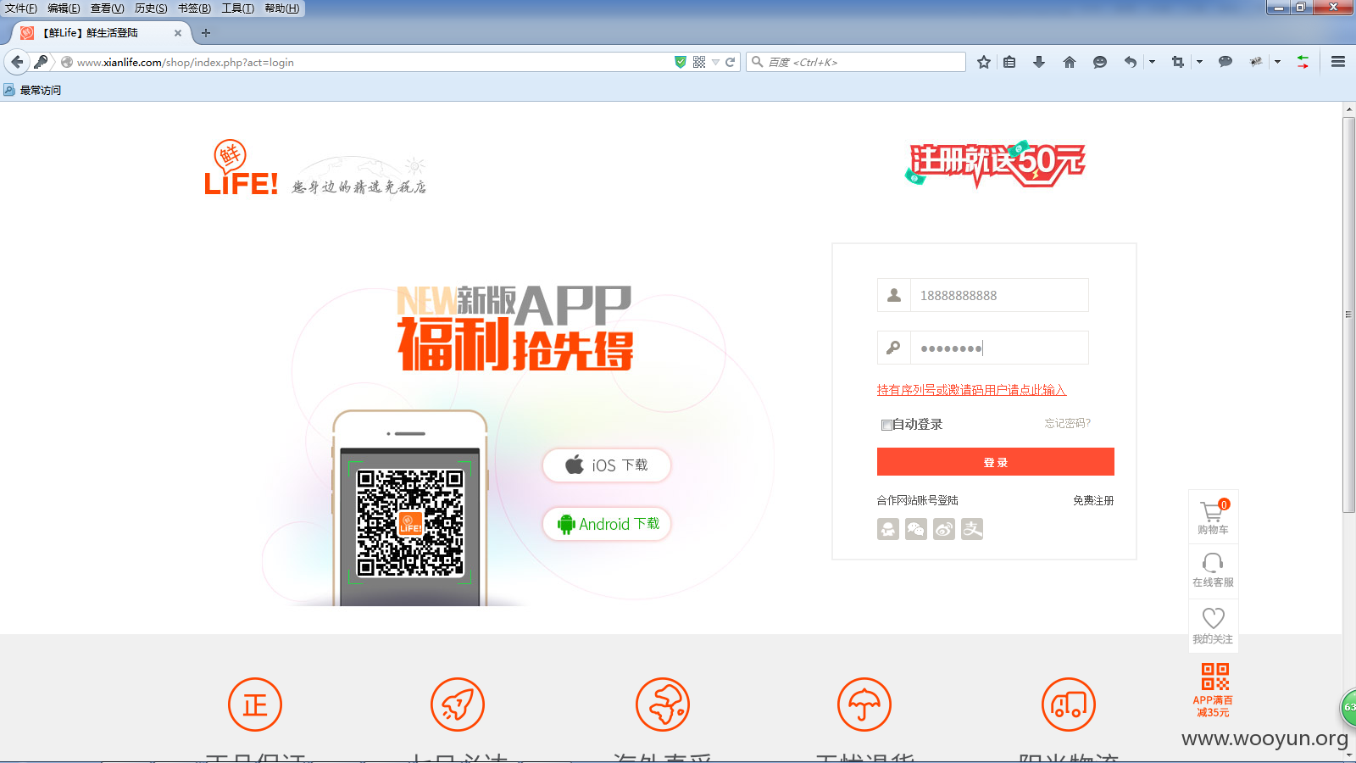Open the hamburger menu of the browser
This screenshot has width=1356, height=763.
[x=1338, y=62]
